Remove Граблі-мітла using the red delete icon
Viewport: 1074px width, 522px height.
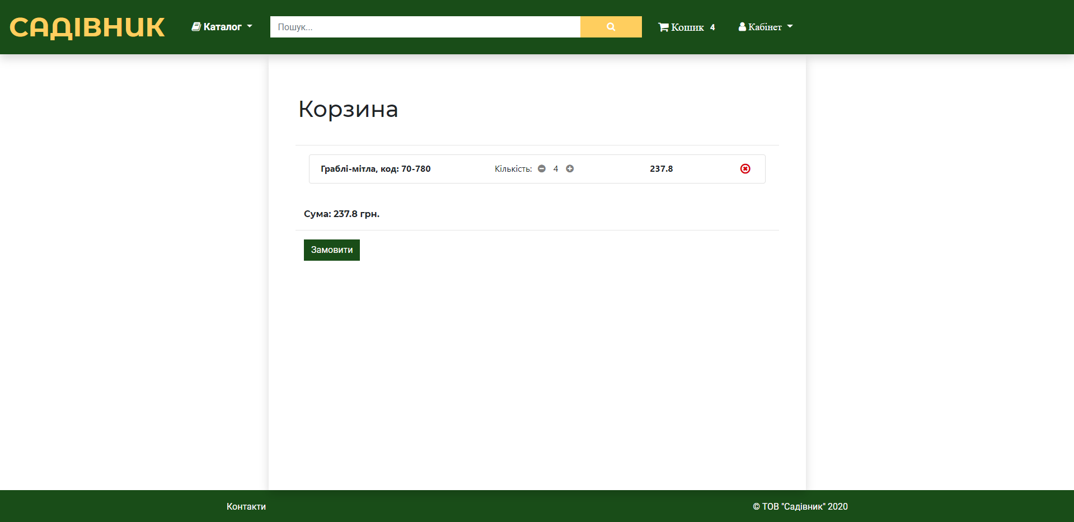(745, 168)
